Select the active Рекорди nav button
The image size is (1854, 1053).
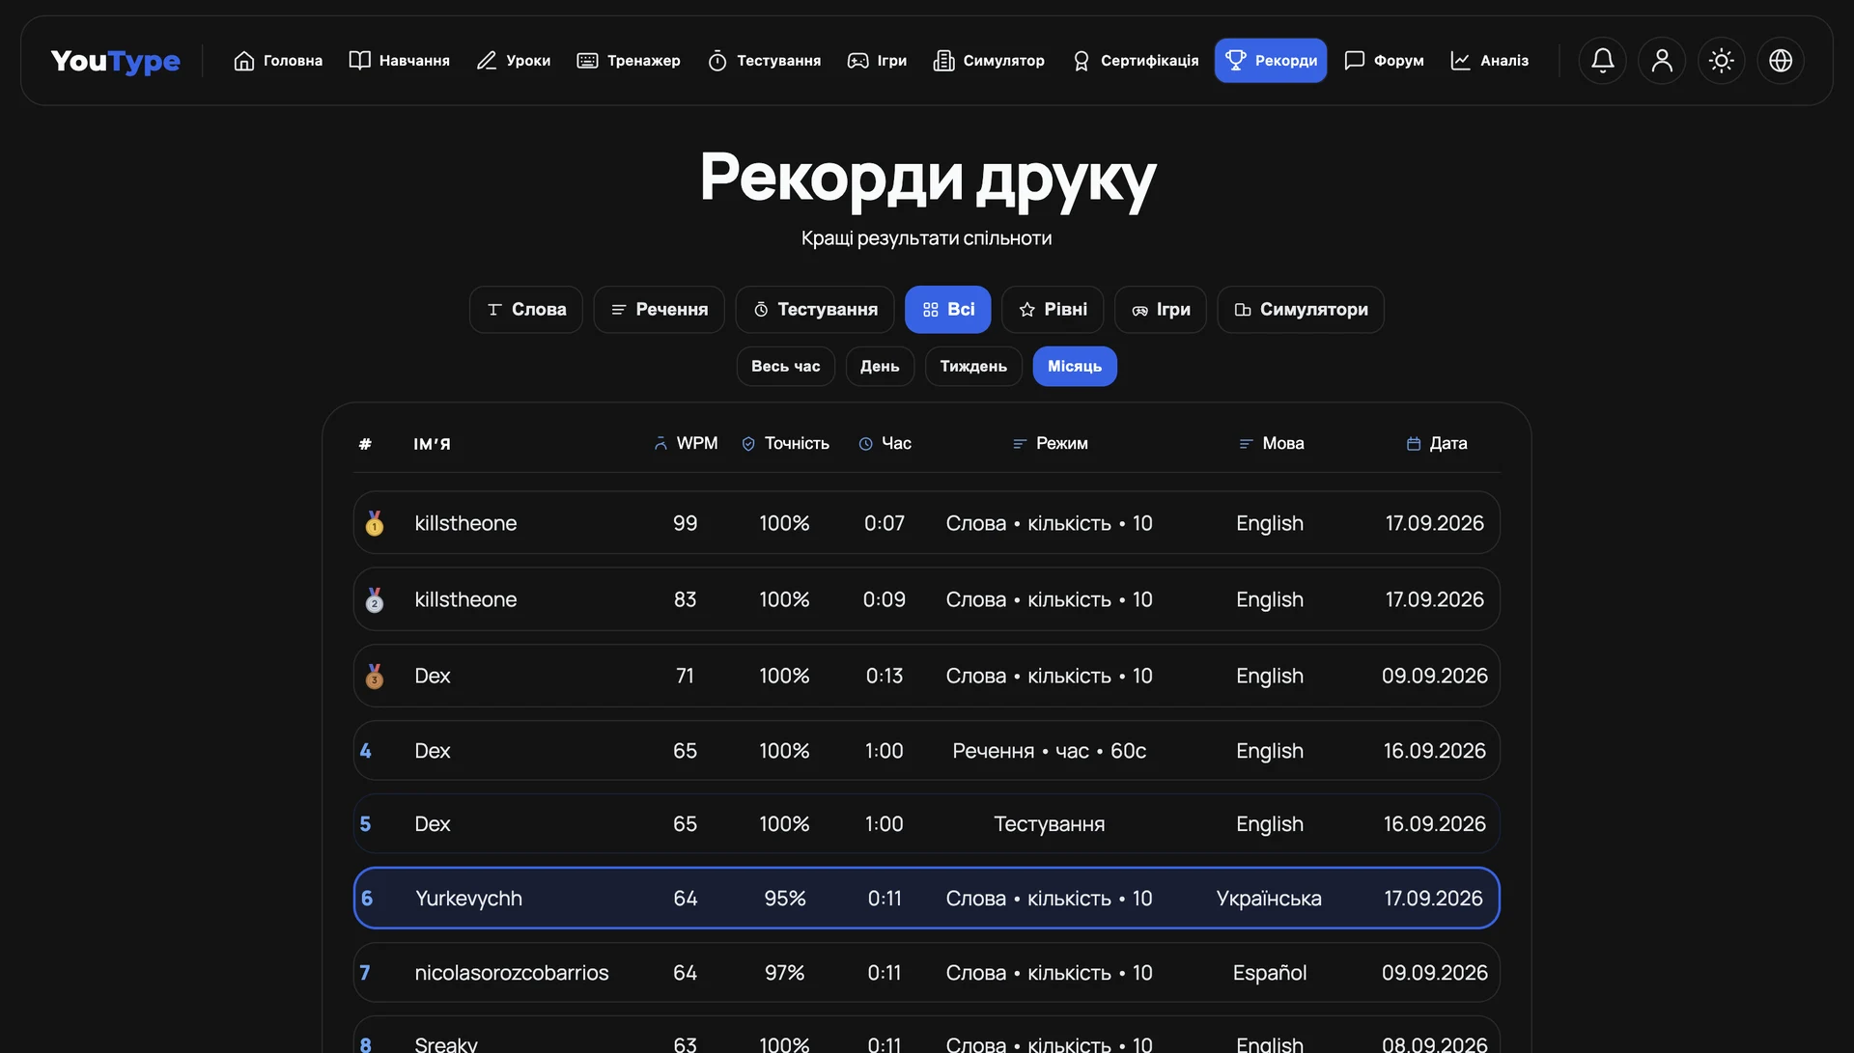1271,61
